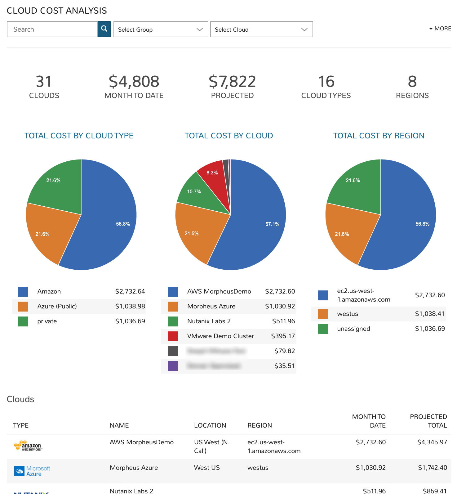Image resolution: width=457 pixels, height=494 pixels.
Task: Click the Microsoft Azure logo
Action: (32, 471)
